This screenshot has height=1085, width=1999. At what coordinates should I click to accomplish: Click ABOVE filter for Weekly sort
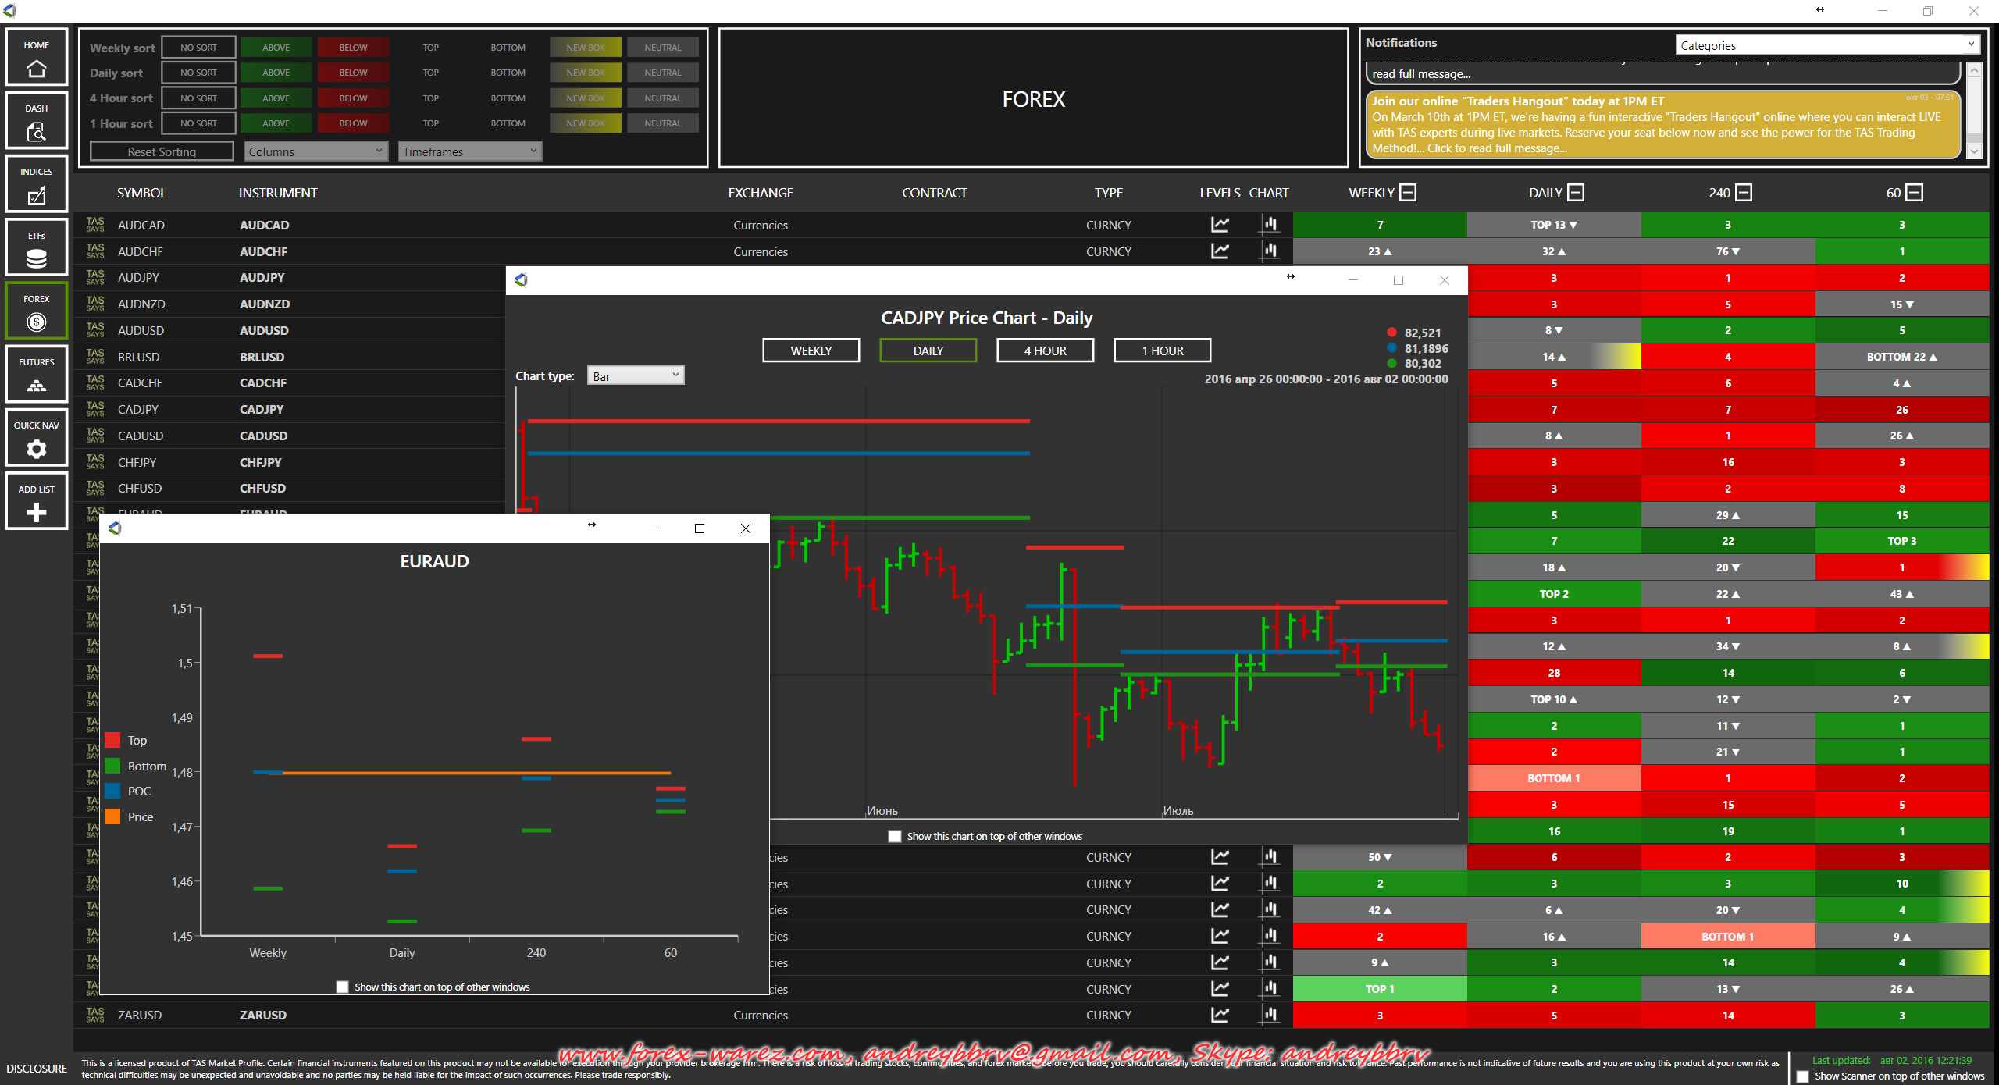276,48
